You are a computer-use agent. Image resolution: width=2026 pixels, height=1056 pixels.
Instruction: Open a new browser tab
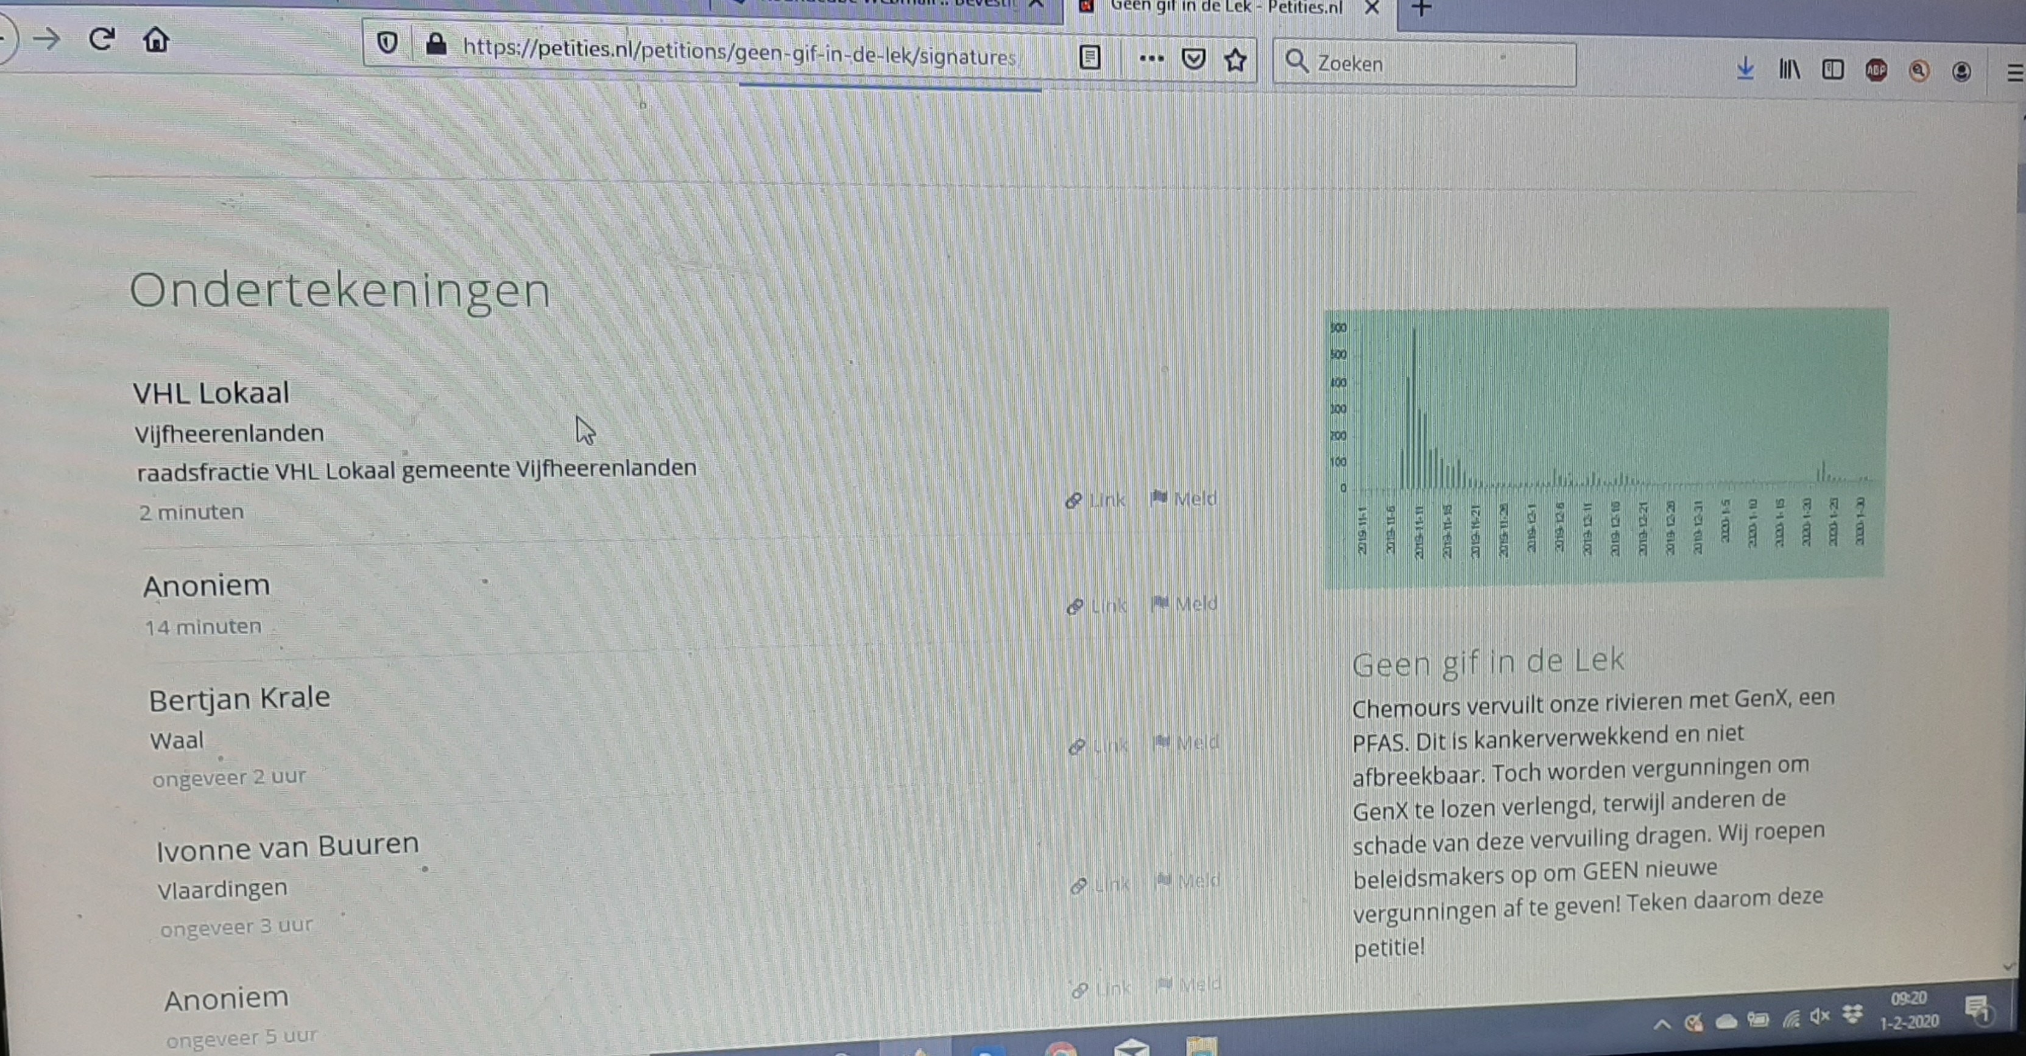tap(1421, 9)
